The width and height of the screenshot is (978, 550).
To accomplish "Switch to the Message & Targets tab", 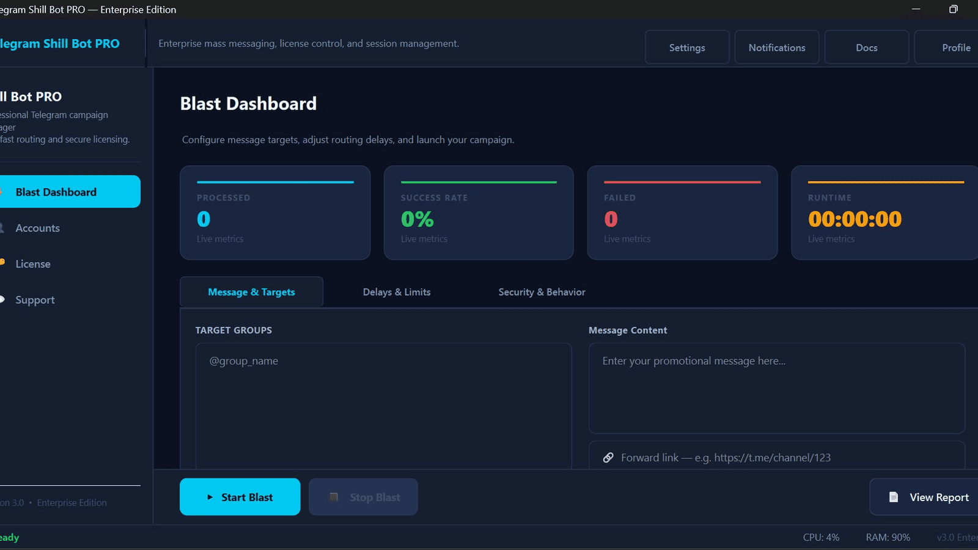I will pyautogui.click(x=251, y=292).
